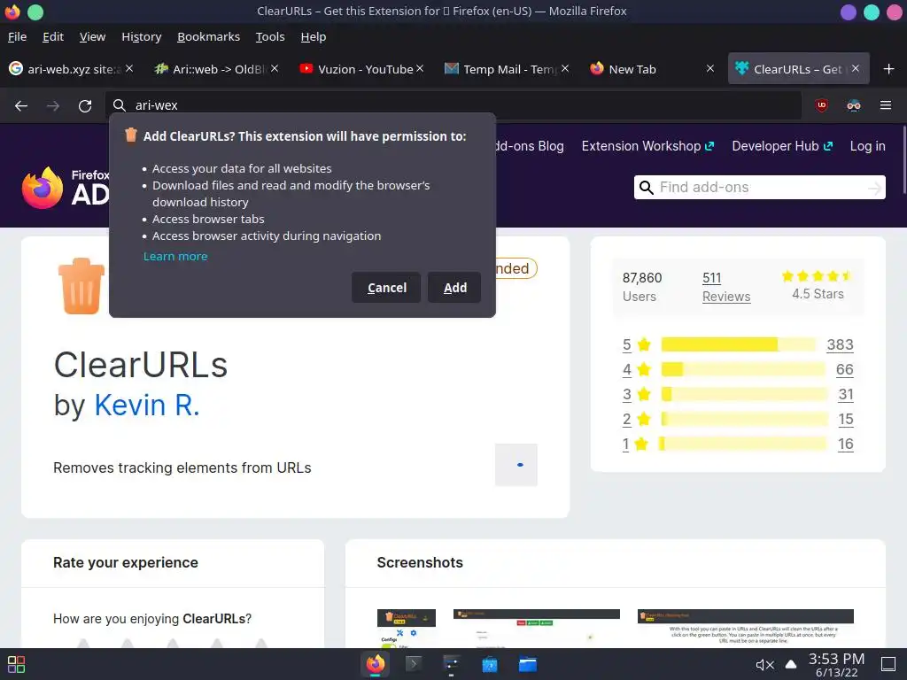Viewport: 907px width, 680px height.
Task: Click the Add-ons Blog link
Action: tap(531, 146)
